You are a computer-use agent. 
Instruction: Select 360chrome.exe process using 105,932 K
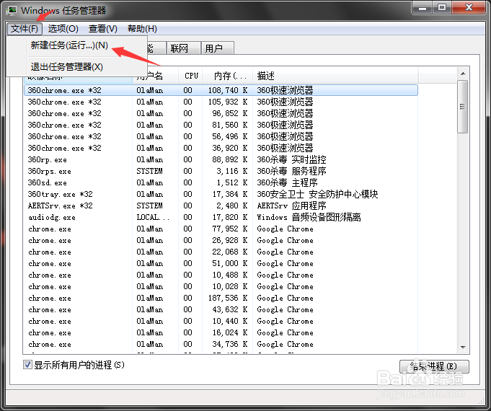point(221,102)
